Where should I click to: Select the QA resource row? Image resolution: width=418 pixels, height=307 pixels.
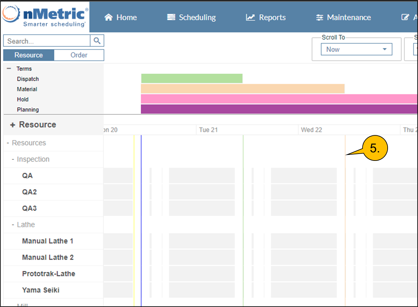click(x=54, y=176)
